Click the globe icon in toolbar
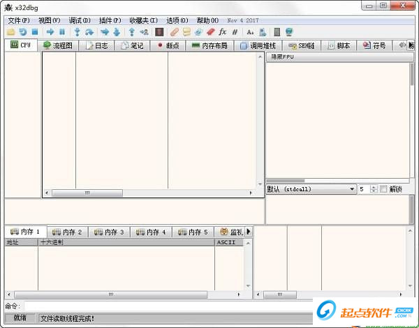This screenshot has width=419, height=328. click(289, 32)
